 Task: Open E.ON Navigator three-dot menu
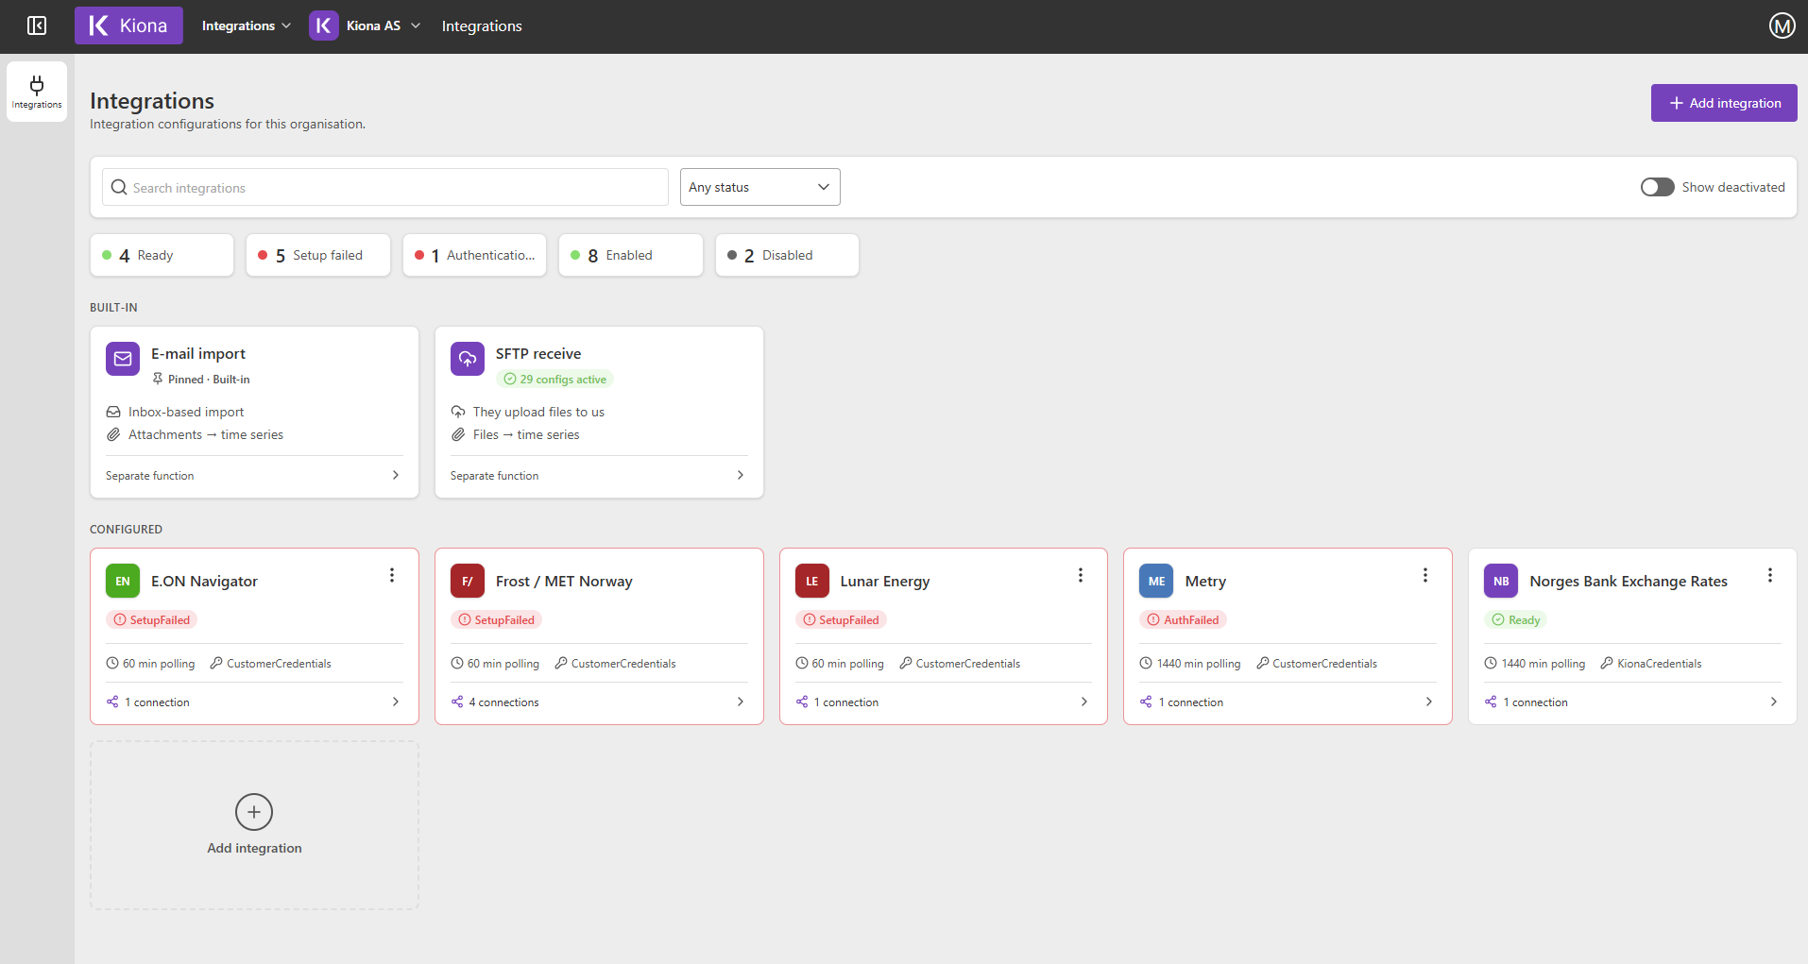[x=392, y=575]
